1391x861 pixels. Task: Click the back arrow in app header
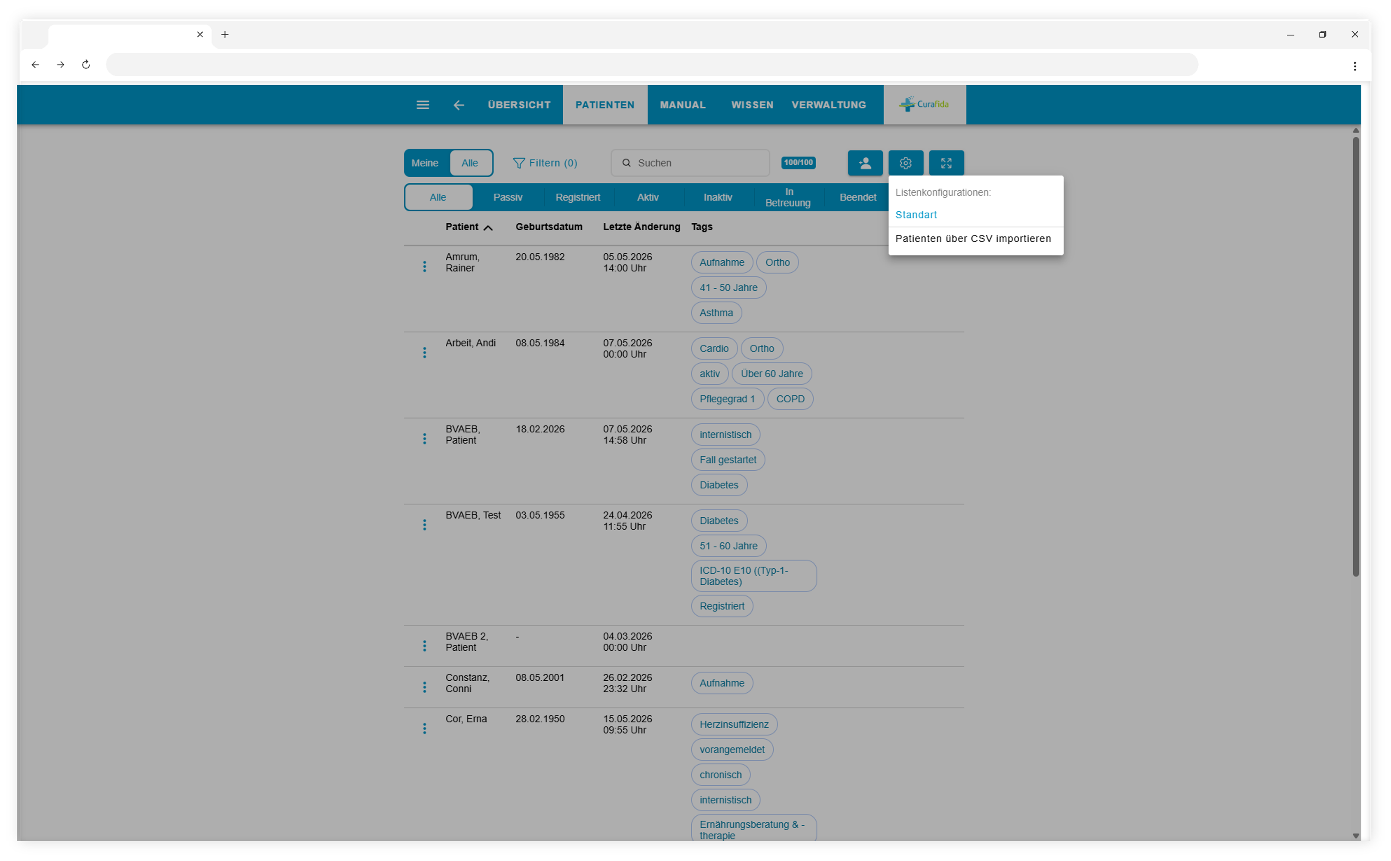coord(458,105)
